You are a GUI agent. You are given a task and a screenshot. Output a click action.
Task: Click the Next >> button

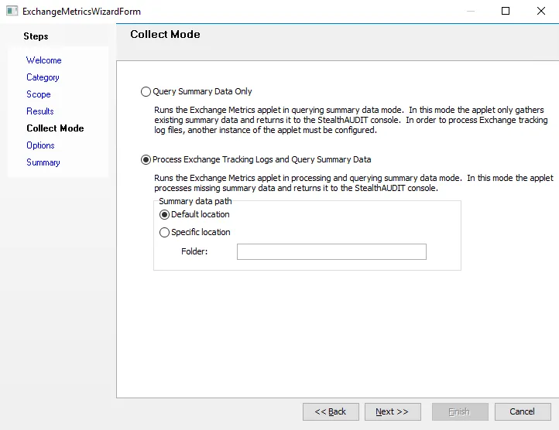click(393, 412)
